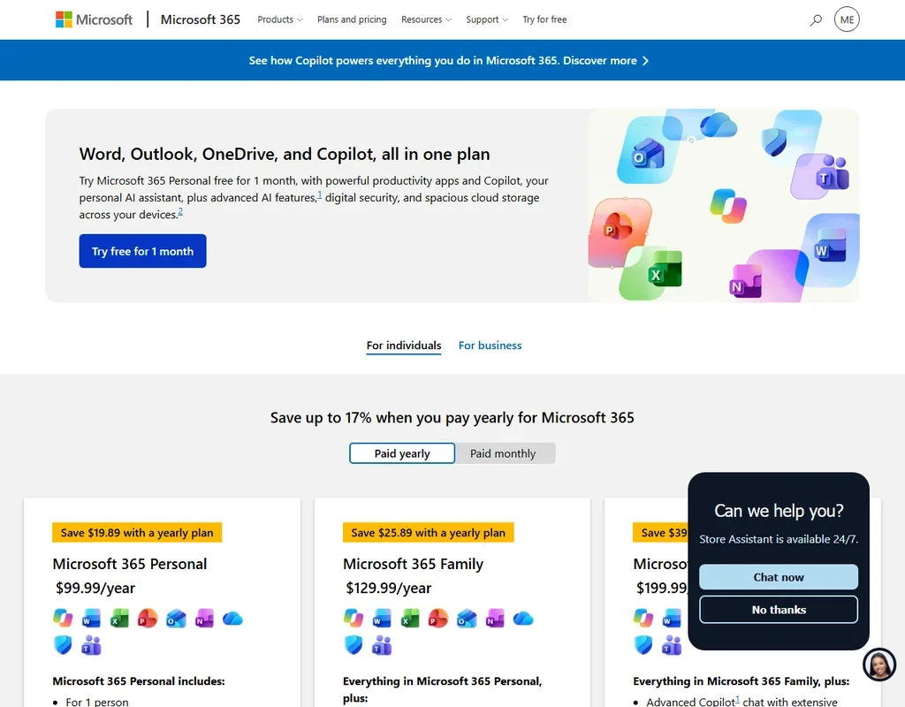Expand the Products dropdown menu
Screen dimensions: 905x707
click(280, 19)
